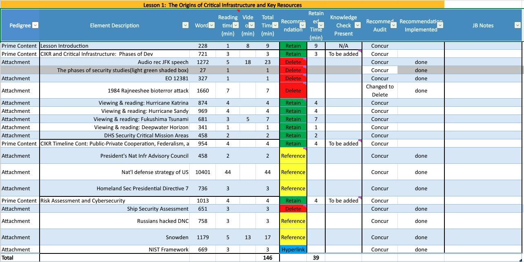This screenshot has width=524, height=262.
Task: Select the Lesson 1 title cell
Action: point(222,5)
